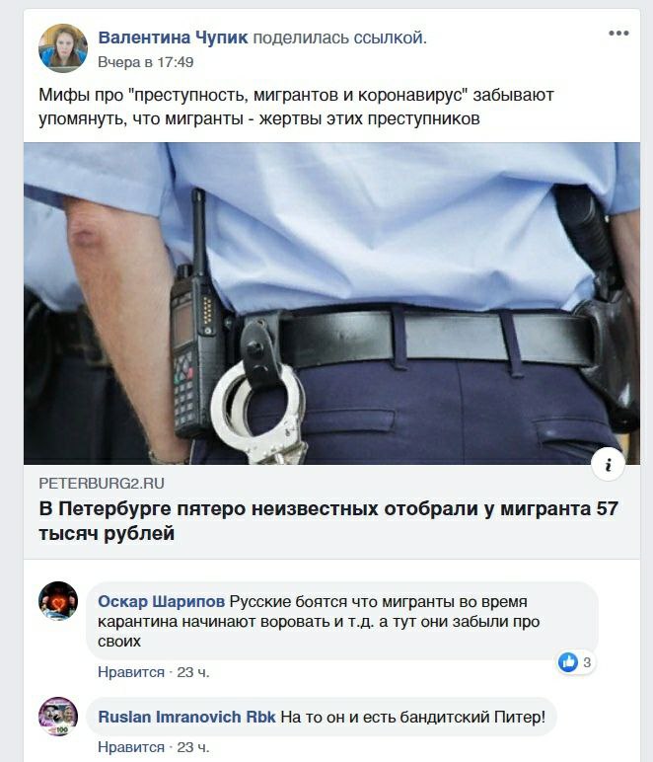Click the PETERBURG2.RU source label
The width and height of the screenshot is (653, 762).
pyautogui.click(x=102, y=483)
